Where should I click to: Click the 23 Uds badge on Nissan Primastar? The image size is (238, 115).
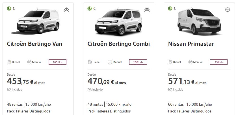[x=218, y=62]
